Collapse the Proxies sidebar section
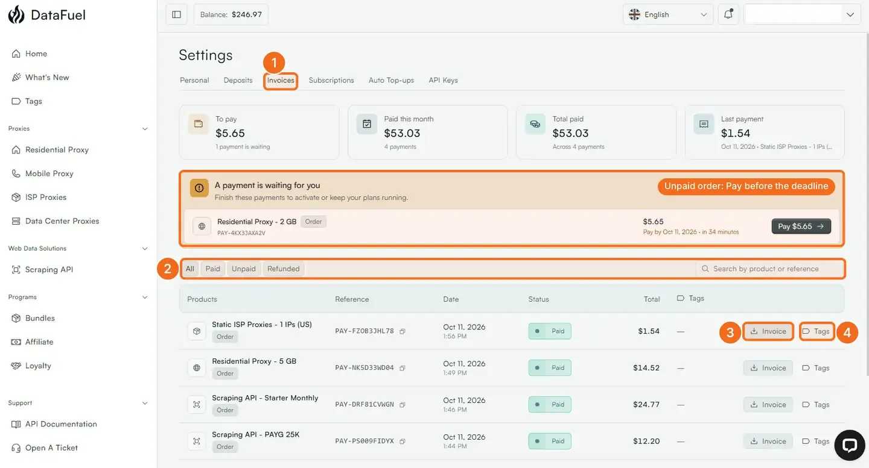Viewport: 869px width, 468px height. pos(145,129)
